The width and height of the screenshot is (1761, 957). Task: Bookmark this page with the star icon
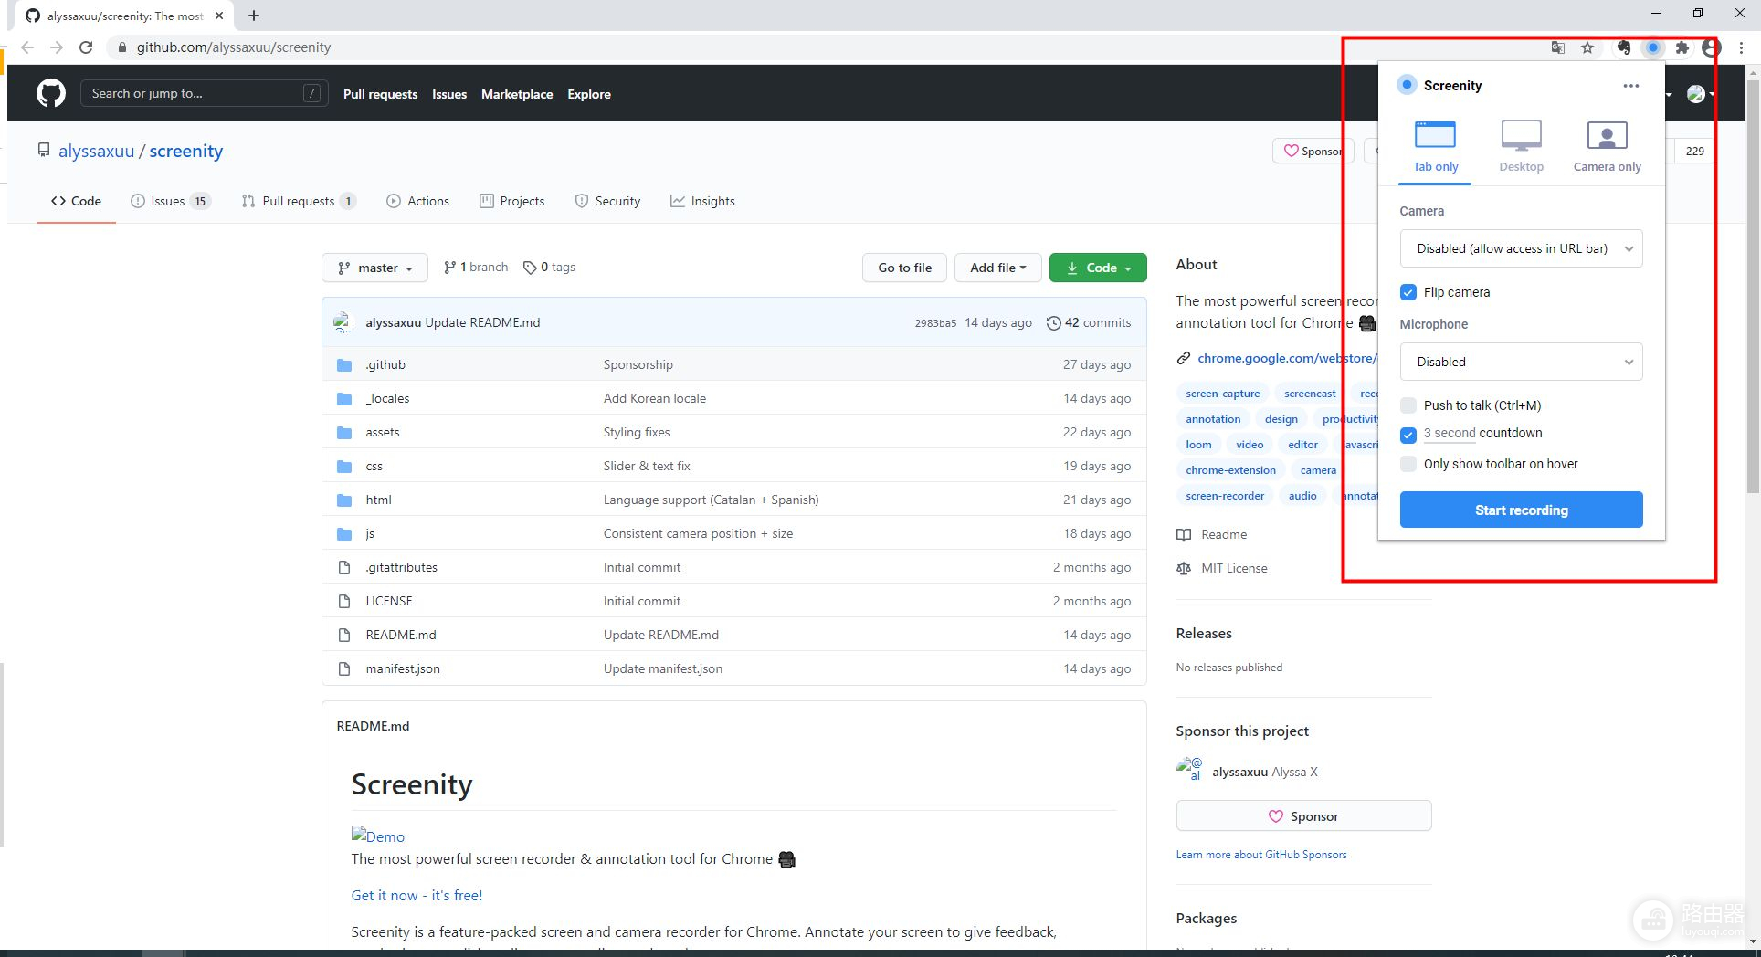pos(1587,47)
